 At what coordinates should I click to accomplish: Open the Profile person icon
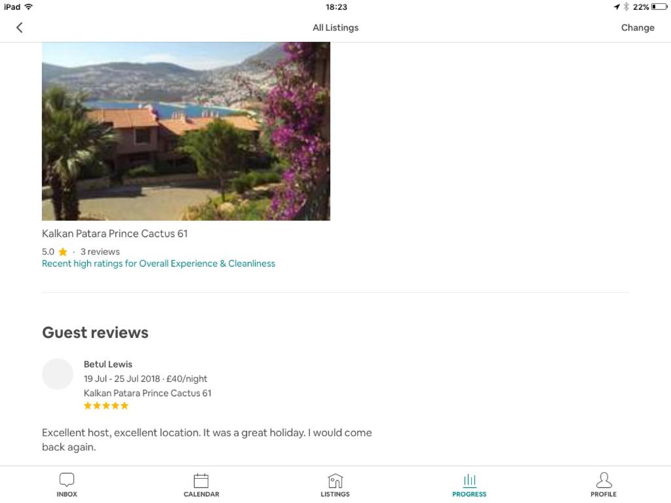point(604,480)
